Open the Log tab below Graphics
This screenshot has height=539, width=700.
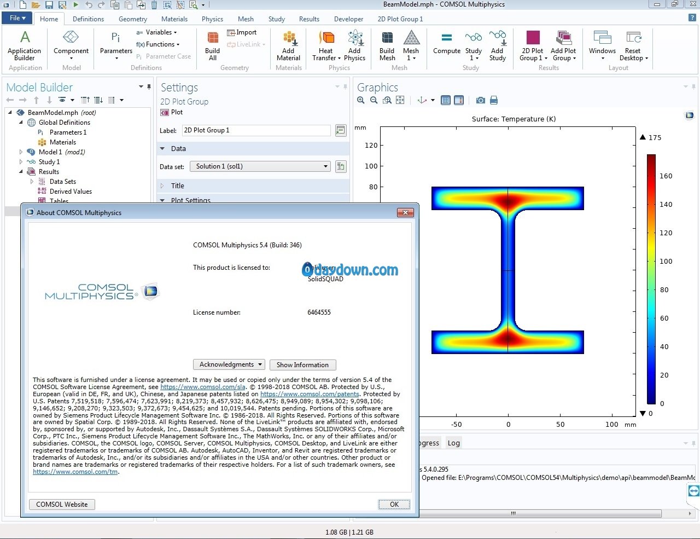pyautogui.click(x=454, y=443)
